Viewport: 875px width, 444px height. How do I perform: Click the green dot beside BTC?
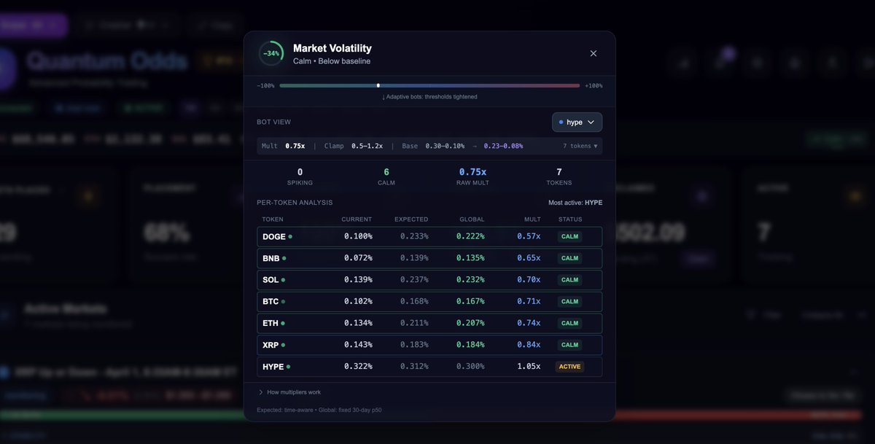pos(284,301)
